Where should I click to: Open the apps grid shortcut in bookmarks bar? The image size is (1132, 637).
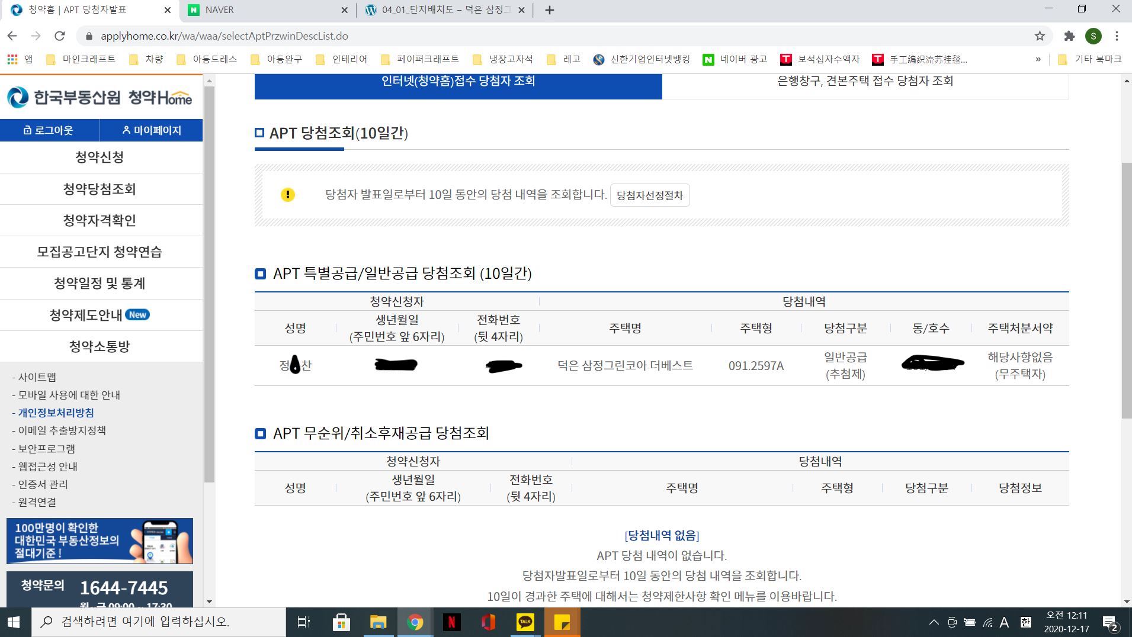pyautogui.click(x=20, y=59)
